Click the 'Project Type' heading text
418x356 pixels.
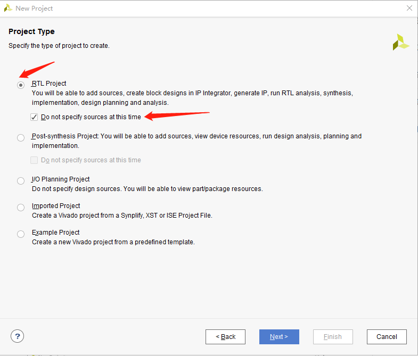(31, 31)
